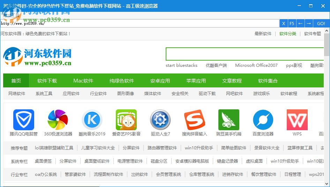Image resolution: width=330 pixels, height=187 pixels.
Task: Refresh page with F5 button
Action: point(292,24)
